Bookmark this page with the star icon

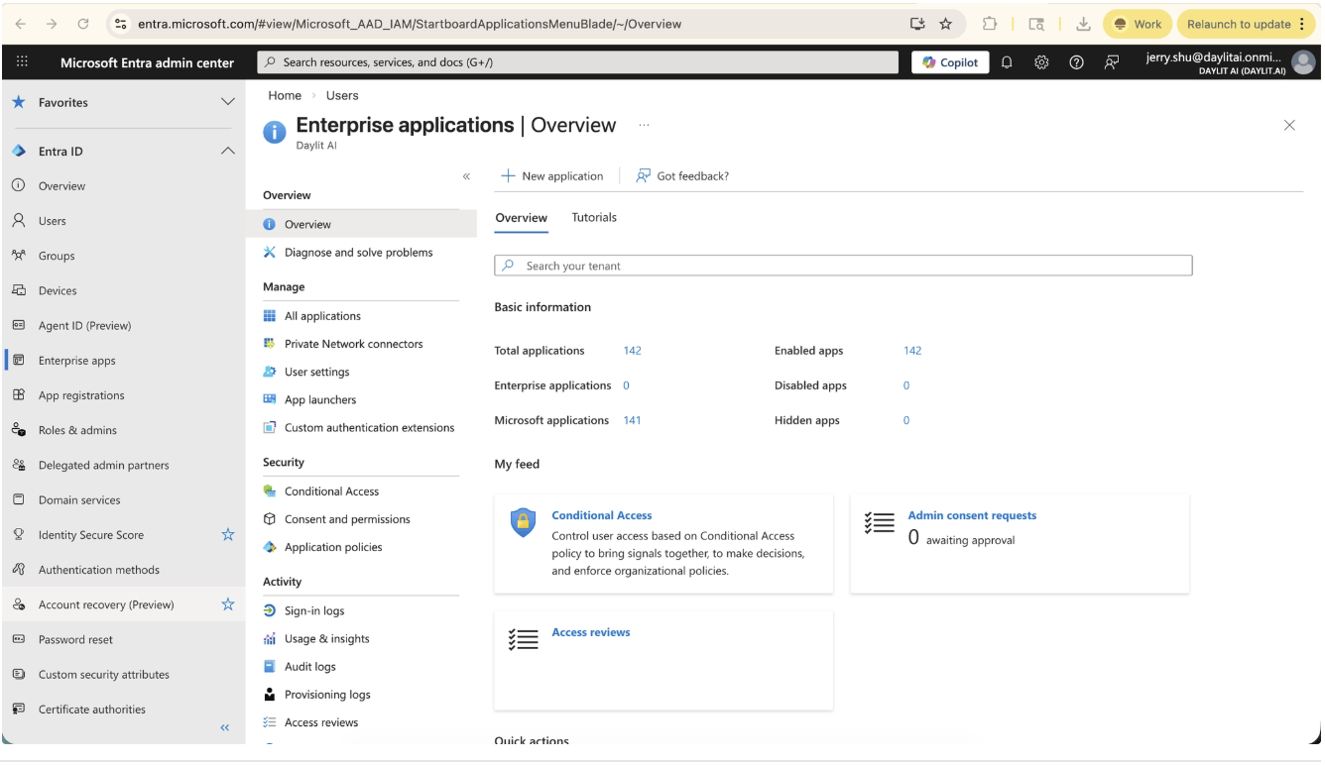946,24
